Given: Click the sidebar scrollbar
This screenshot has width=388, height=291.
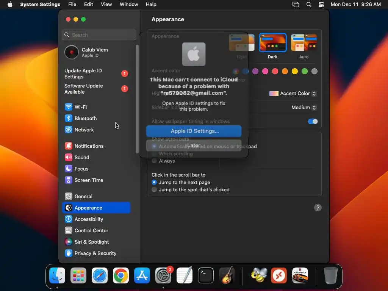Looking at the screenshot, I should tap(137, 99).
